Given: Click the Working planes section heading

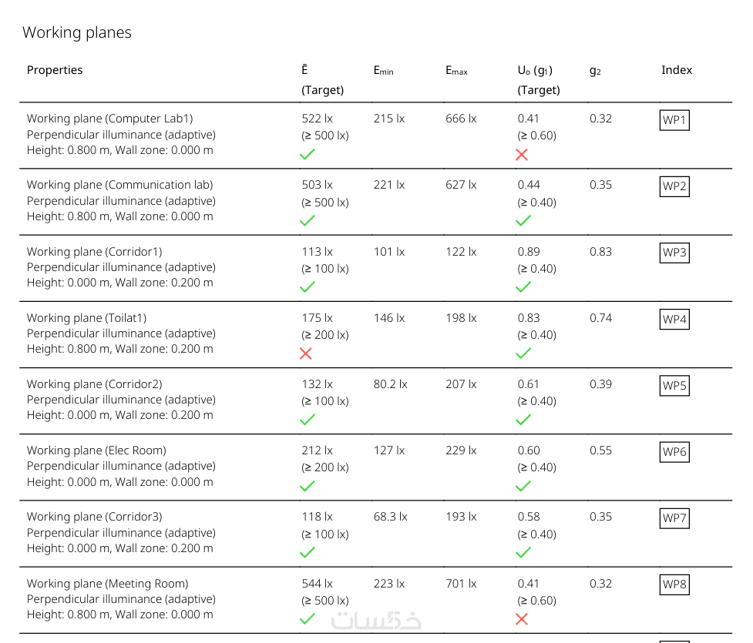Looking at the screenshot, I should tap(77, 32).
